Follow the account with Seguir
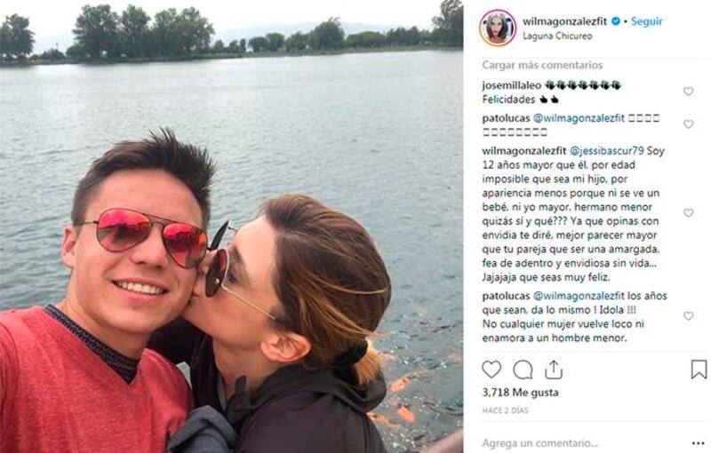The height and width of the screenshot is (453, 711). tap(647, 21)
